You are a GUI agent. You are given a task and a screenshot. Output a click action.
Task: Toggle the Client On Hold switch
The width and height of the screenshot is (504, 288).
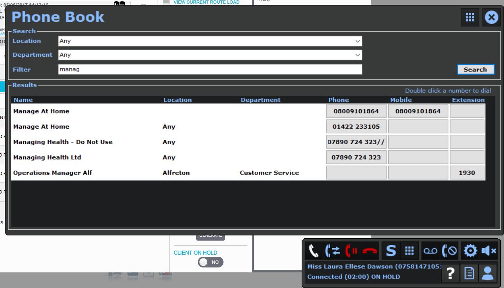tap(211, 262)
